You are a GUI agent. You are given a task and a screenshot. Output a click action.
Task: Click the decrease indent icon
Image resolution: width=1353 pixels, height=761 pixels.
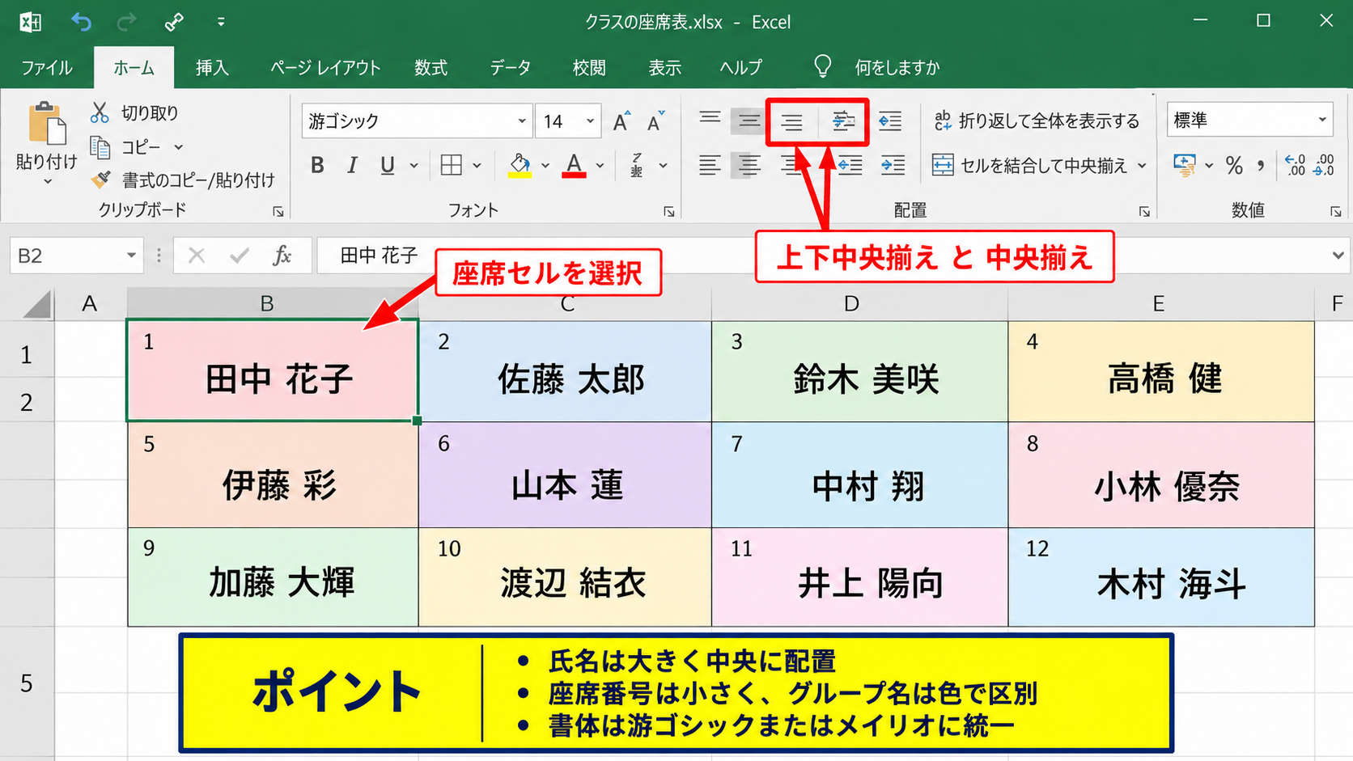[x=850, y=166]
